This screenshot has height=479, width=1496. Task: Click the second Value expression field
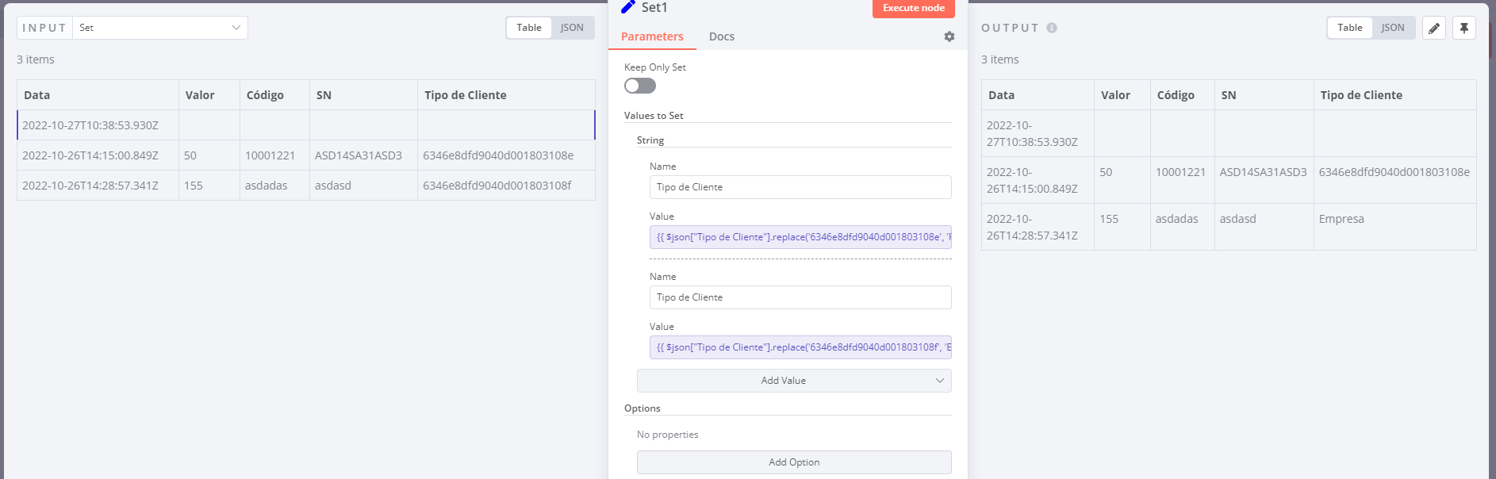point(800,347)
